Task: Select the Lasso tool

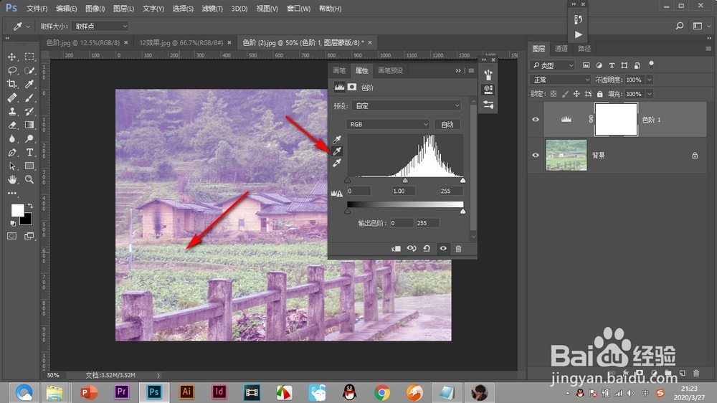Action: click(x=12, y=70)
